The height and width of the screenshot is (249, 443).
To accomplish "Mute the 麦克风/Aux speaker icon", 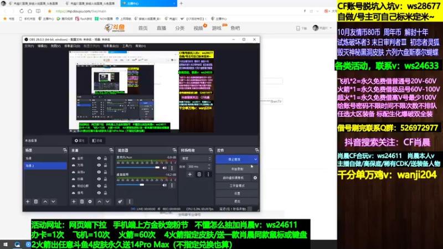I will [164, 168].
